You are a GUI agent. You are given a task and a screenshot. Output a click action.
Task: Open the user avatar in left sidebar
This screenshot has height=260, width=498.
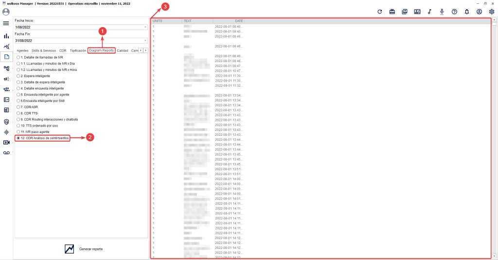pyautogui.click(x=6, y=12)
